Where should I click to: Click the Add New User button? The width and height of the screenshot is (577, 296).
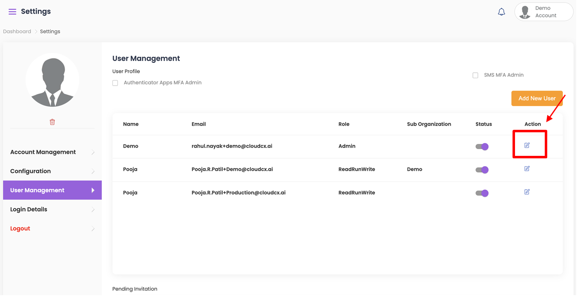[x=537, y=98]
